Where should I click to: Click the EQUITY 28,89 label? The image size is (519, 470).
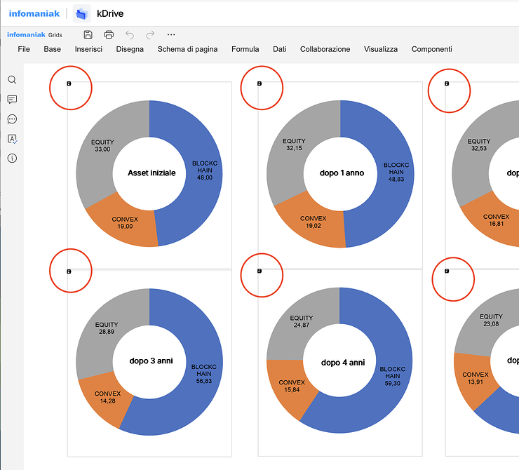(107, 328)
